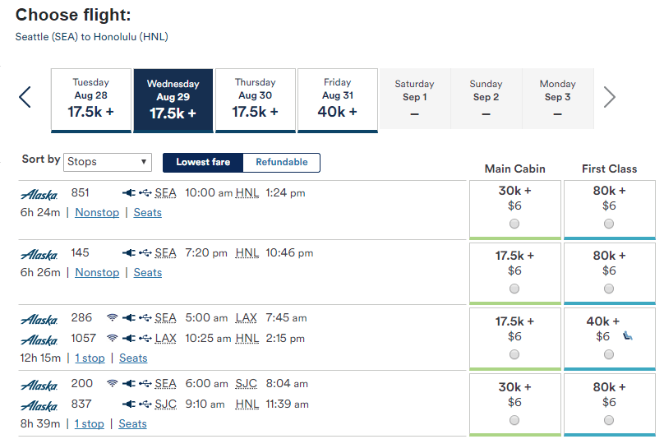Click the Alaska logo for flight 851
Viewport: 664px width, 439px height.
pyautogui.click(x=39, y=194)
